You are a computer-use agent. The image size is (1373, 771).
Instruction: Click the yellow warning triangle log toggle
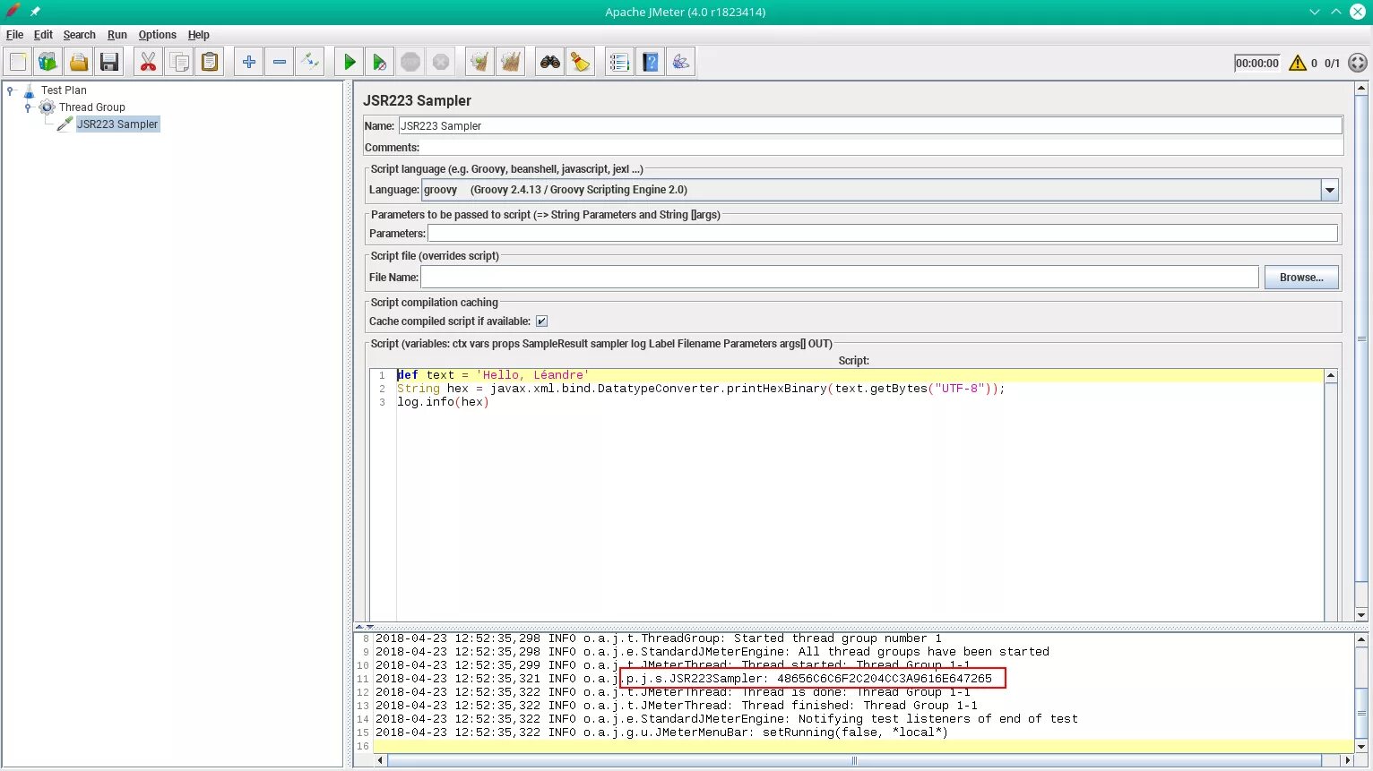click(1298, 63)
